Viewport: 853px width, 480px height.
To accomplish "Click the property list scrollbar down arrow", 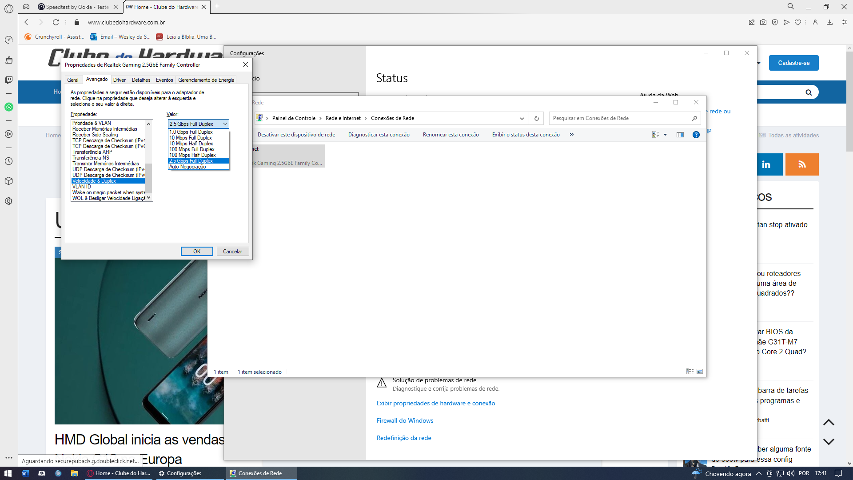I will pyautogui.click(x=149, y=198).
